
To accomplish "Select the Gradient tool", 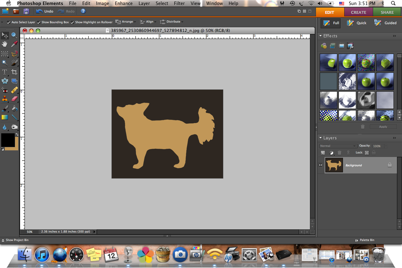I will (5, 117).
